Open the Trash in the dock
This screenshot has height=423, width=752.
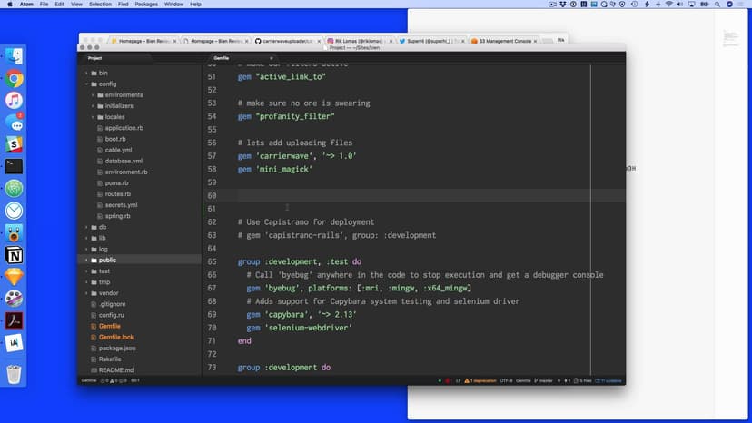click(x=14, y=373)
